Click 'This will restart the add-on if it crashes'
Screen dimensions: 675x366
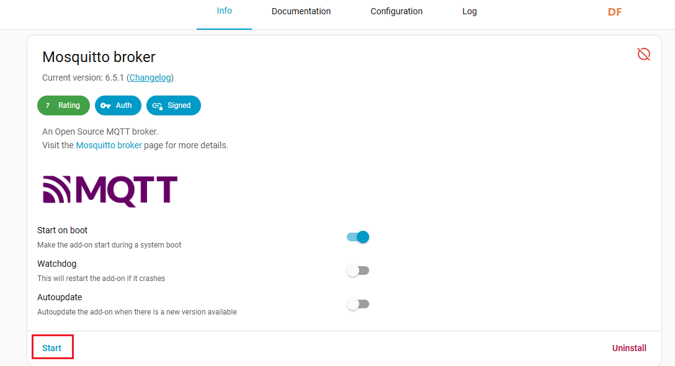point(101,279)
